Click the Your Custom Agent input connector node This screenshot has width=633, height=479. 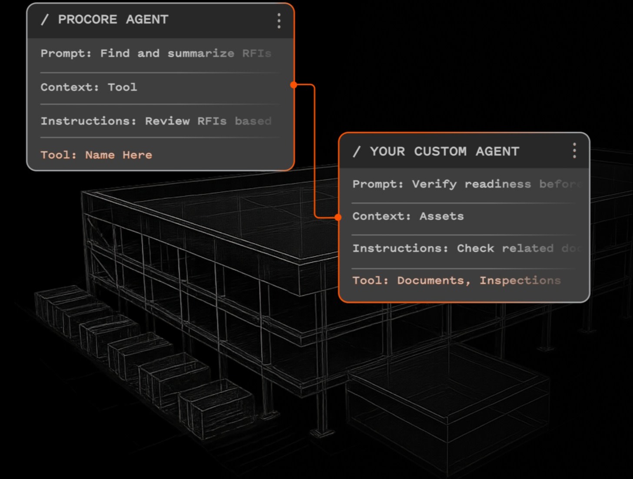(x=338, y=217)
